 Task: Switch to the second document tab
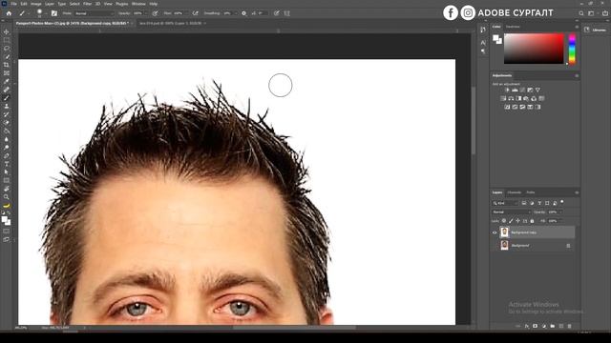point(170,23)
